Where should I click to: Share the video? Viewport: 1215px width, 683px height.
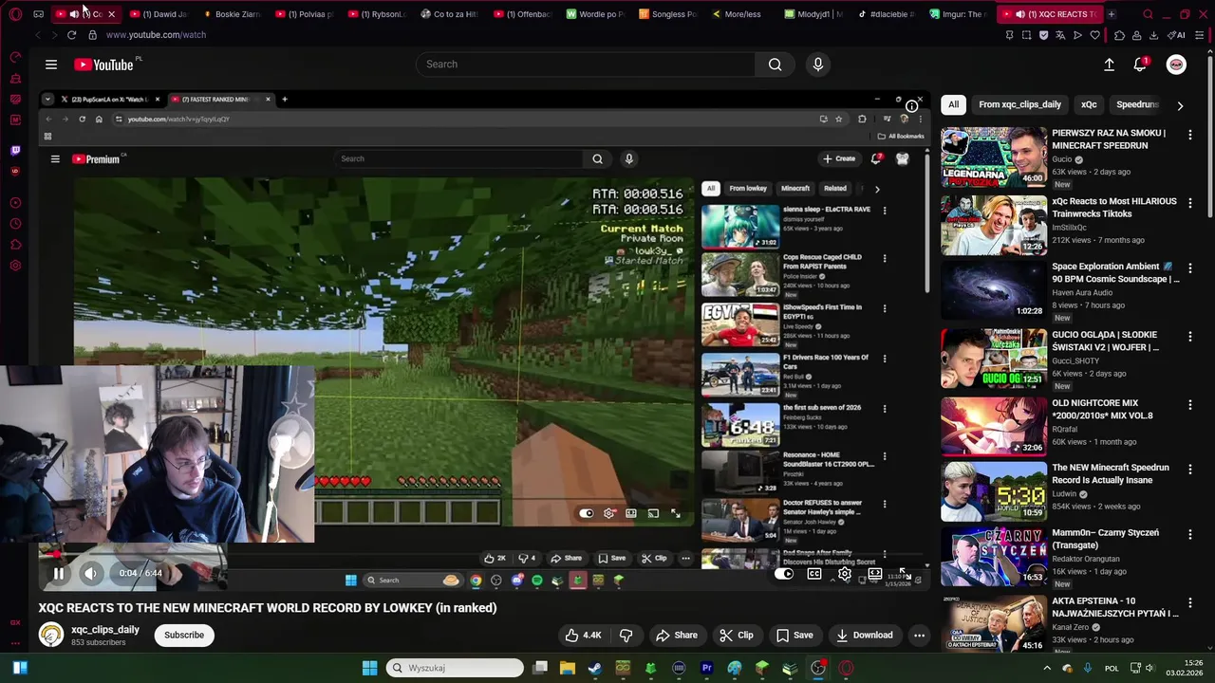tap(677, 636)
